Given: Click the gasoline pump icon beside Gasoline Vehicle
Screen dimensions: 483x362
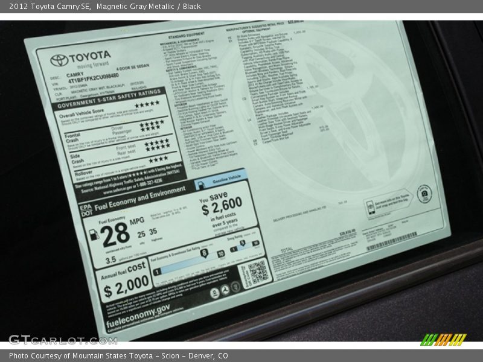Looking at the screenshot, I should click(202, 184).
